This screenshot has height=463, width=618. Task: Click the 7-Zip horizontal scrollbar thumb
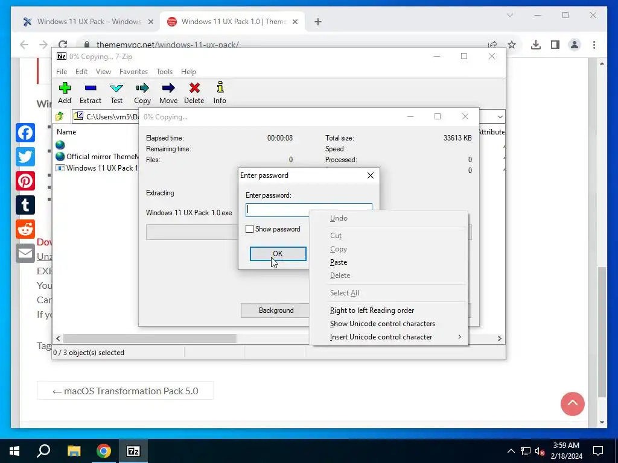pos(150,338)
